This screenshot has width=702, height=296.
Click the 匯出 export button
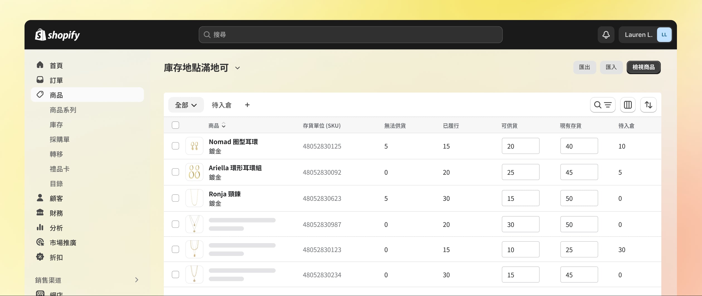584,67
